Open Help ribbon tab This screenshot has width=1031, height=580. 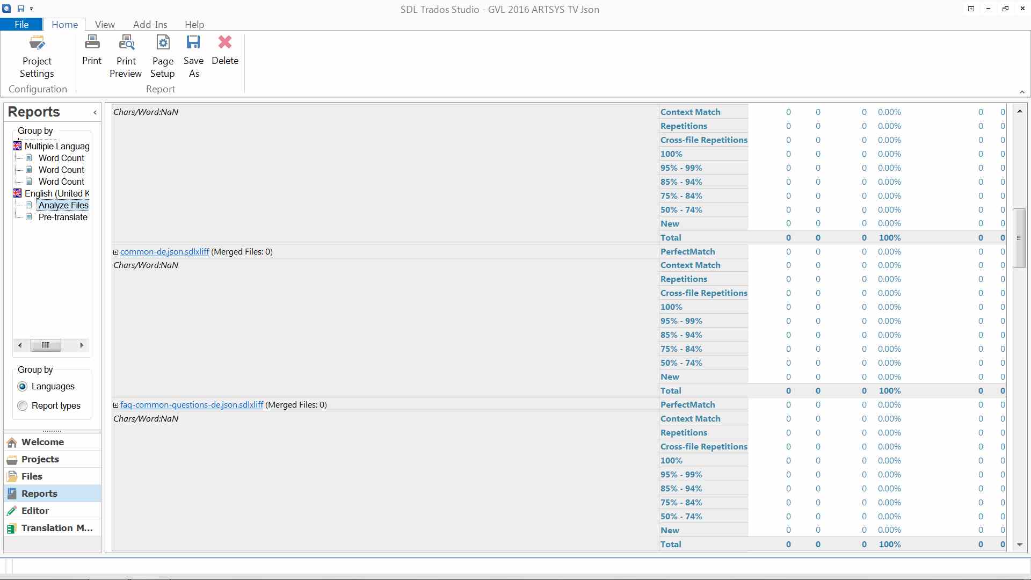click(x=194, y=24)
